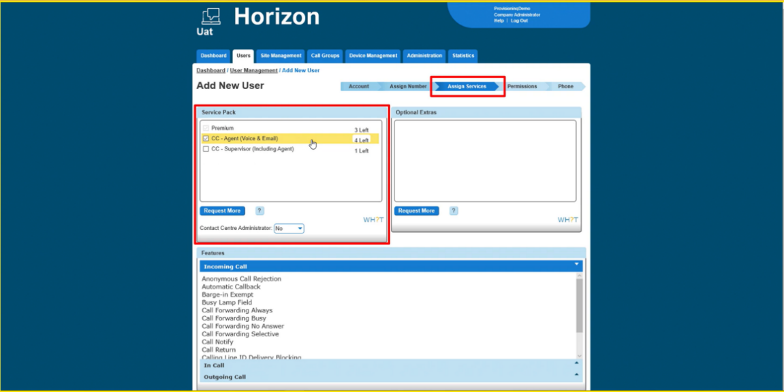Jump to the Permissions step
This screenshot has height=392, width=784.
click(x=522, y=86)
